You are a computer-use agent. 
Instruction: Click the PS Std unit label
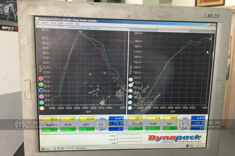pos(137,124)
